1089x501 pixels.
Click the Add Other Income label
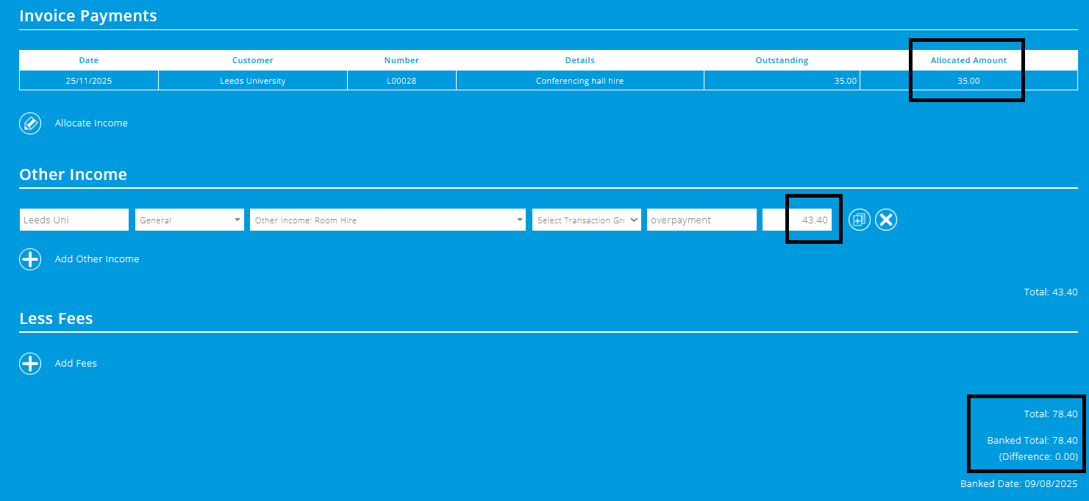(96, 259)
